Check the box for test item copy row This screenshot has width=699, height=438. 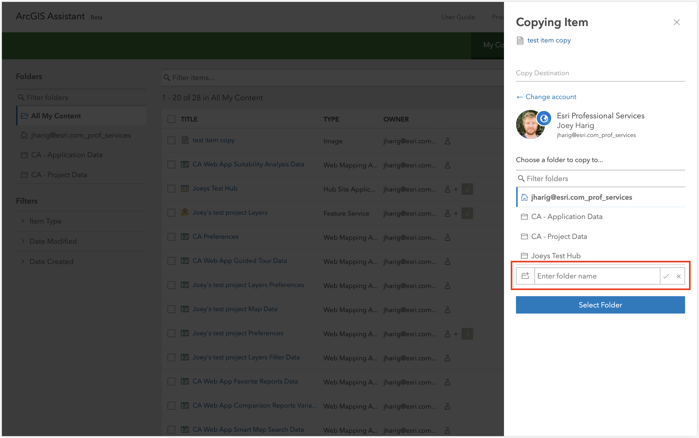click(171, 141)
